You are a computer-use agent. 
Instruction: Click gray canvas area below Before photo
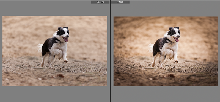pos(55,94)
